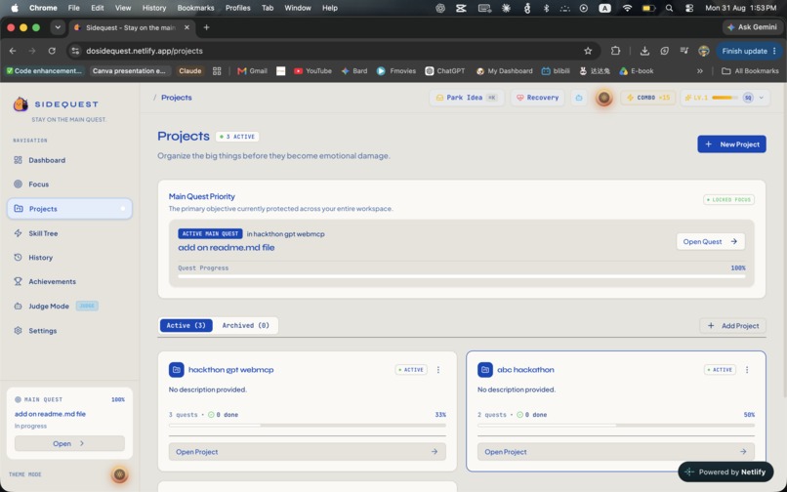Click the Projects breadcrumb
This screenshot has width=787, height=492.
coord(176,98)
